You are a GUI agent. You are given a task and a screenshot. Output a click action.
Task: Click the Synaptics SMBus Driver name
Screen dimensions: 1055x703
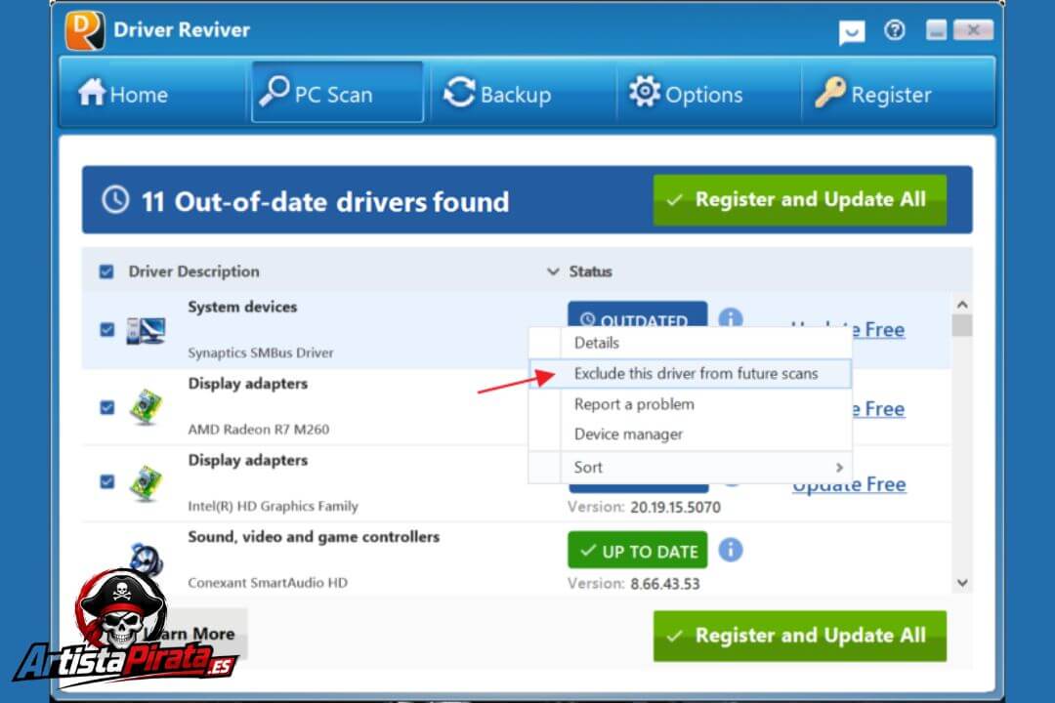261,353
